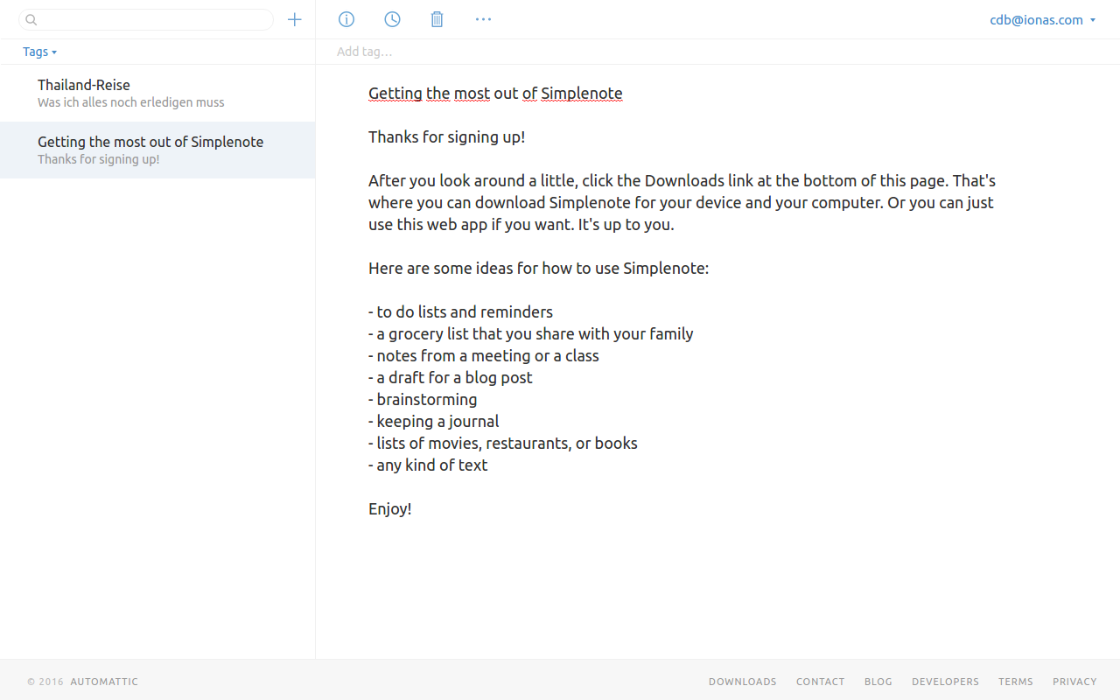1120x700 pixels.
Task: Click the 'notes from a meeting' line
Action: (483, 356)
